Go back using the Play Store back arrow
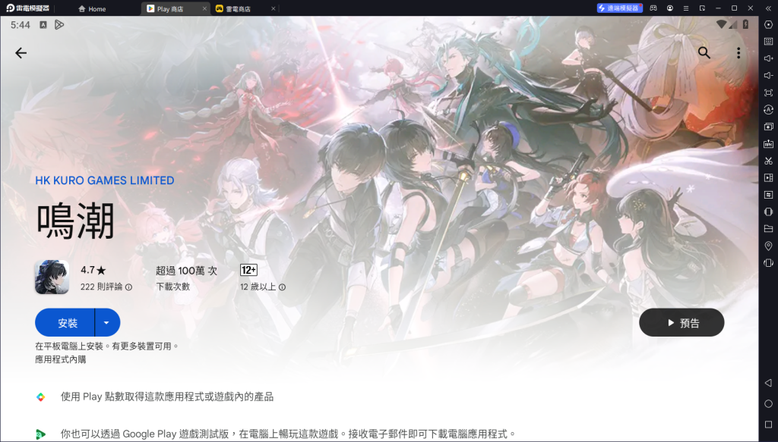Viewport: 778px width, 442px height. [21, 53]
